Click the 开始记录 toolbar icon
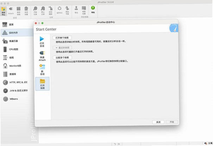 (35, 11)
